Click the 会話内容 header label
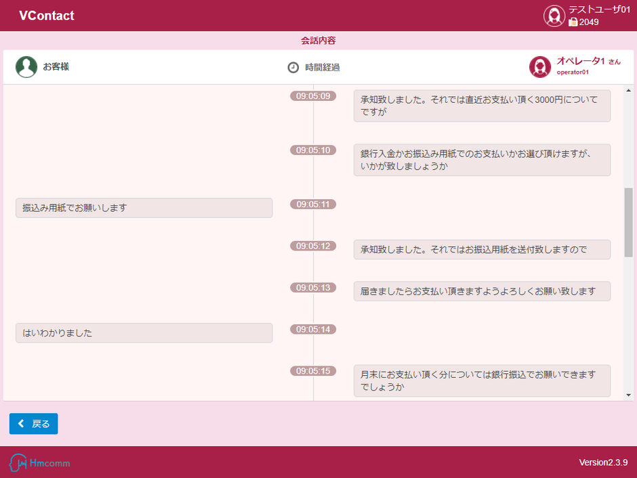 [318, 40]
